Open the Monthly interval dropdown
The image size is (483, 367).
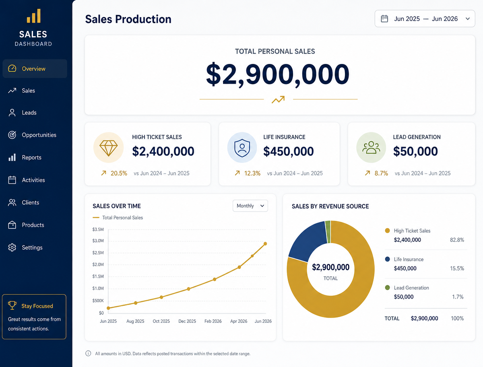pyautogui.click(x=250, y=206)
